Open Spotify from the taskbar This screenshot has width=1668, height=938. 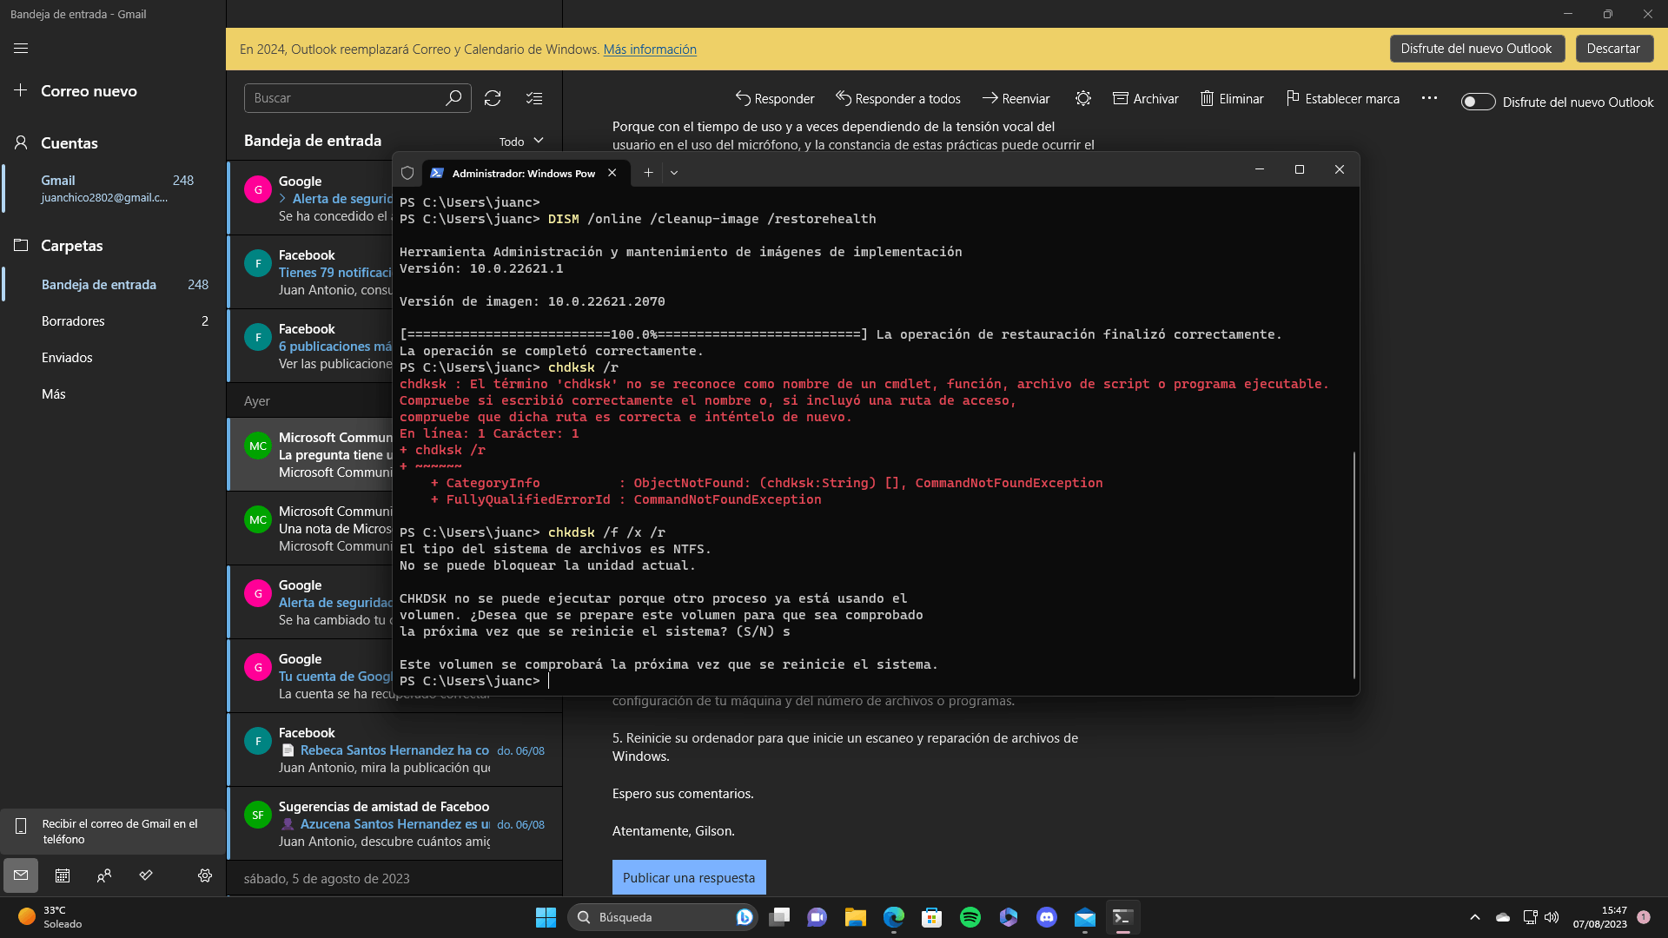[x=970, y=917]
